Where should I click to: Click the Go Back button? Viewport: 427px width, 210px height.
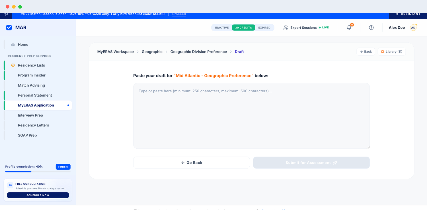[192, 163]
